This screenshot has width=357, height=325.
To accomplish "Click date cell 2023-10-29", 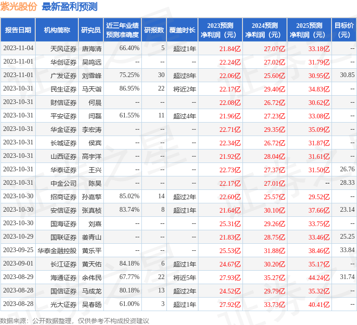I will (x=18, y=236).
